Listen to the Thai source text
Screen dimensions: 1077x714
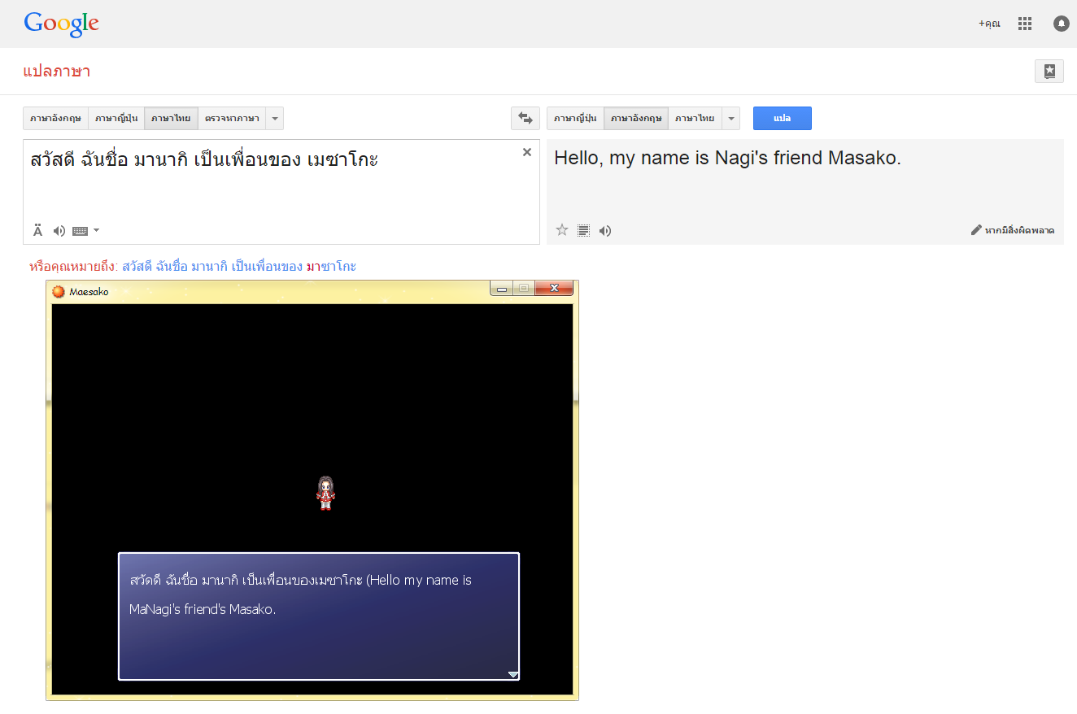59,231
